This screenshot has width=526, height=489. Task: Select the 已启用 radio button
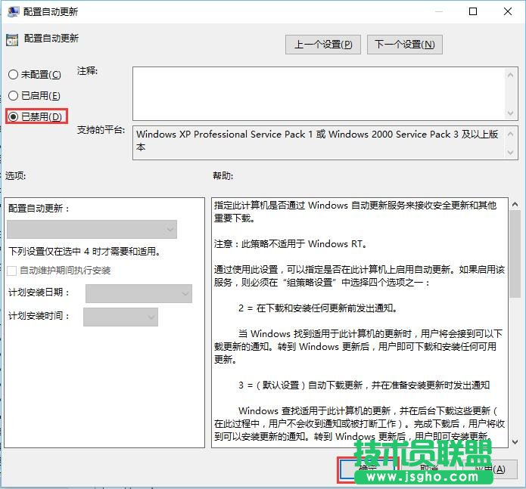tap(13, 96)
